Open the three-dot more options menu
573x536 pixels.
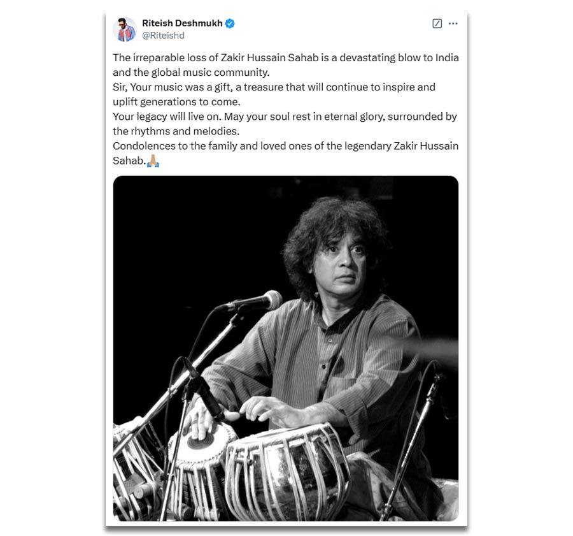(453, 24)
